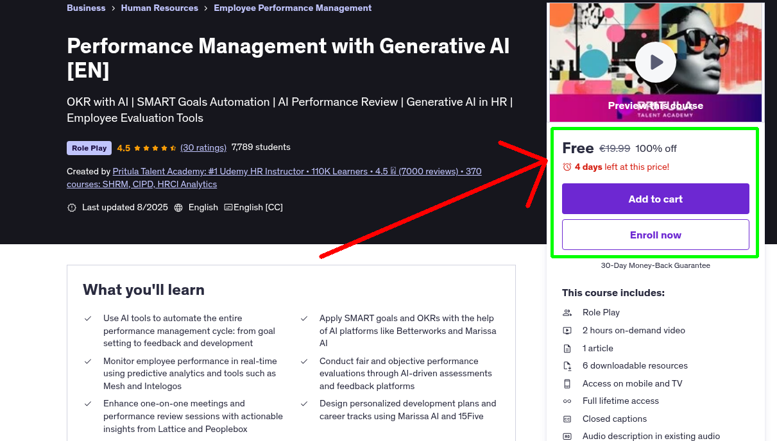Click breadcrumb chevron after Human Resources
Image resolution: width=777 pixels, height=441 pixels.
[206, 8]
